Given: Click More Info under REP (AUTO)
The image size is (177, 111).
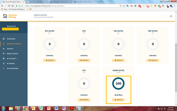Looking at the screenshot, I should [x=153, y=60].
